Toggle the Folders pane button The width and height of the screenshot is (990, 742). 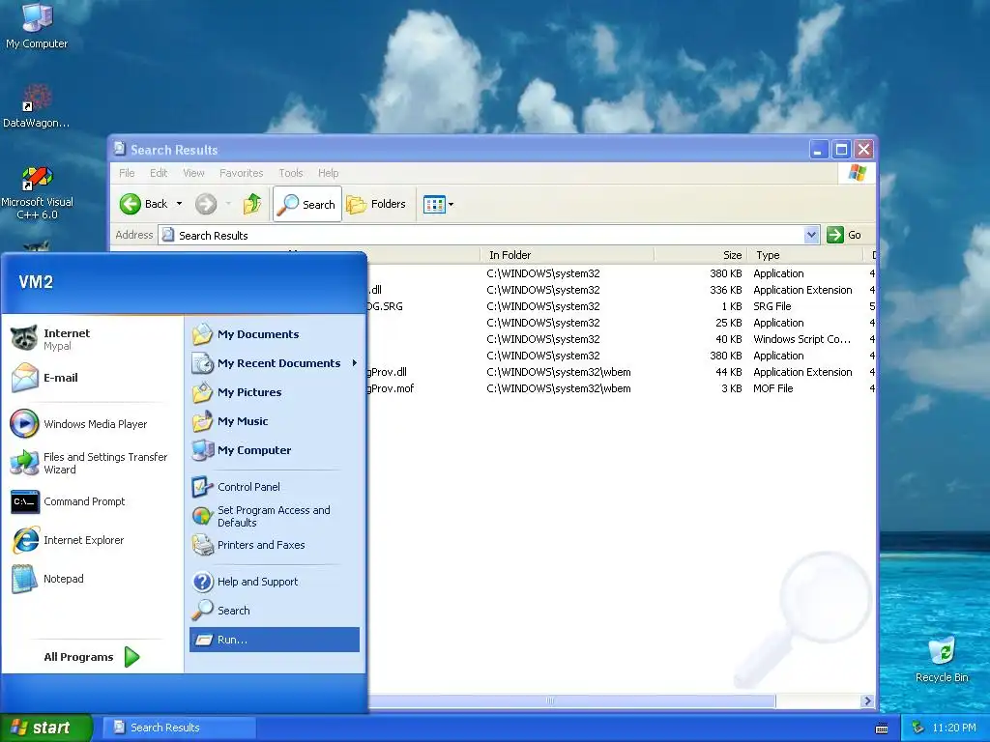(x=376, y=204)
